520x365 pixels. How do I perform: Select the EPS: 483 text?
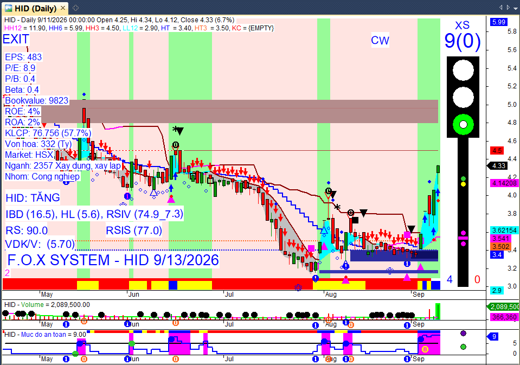pos(23,57)
